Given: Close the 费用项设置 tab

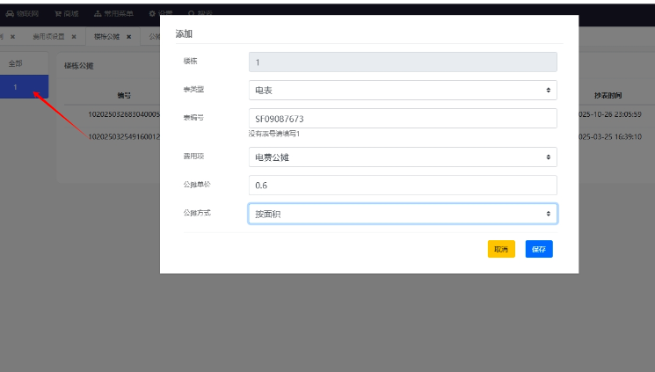Looking at the screenshot, I should [x=74, y=37].
